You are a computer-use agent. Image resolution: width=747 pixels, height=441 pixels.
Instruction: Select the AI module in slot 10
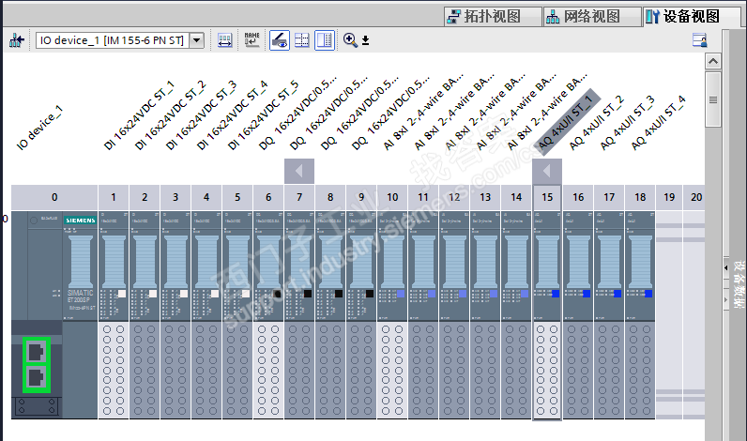click(392, 266)
